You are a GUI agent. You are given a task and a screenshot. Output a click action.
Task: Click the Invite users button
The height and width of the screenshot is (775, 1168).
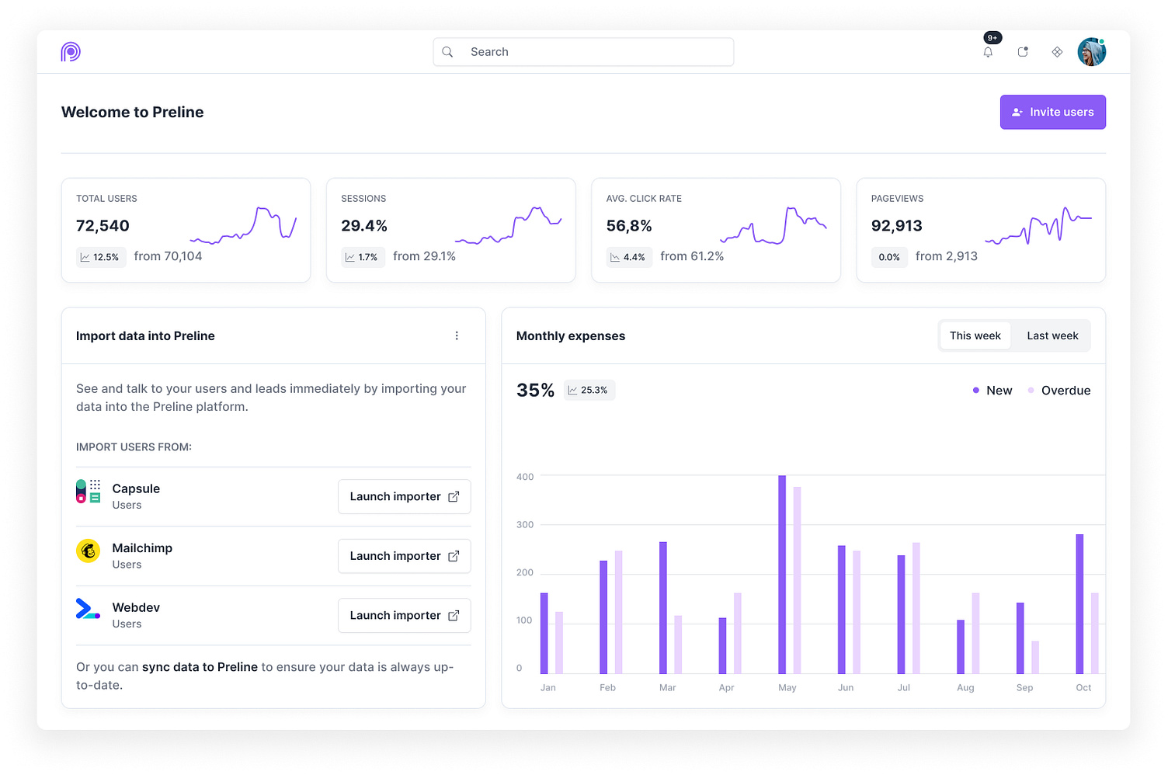[1052, 112]
